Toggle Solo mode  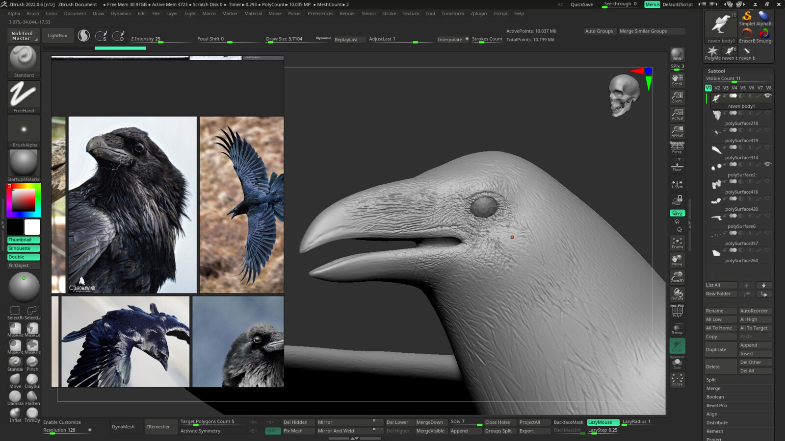[x=677, y=363]
